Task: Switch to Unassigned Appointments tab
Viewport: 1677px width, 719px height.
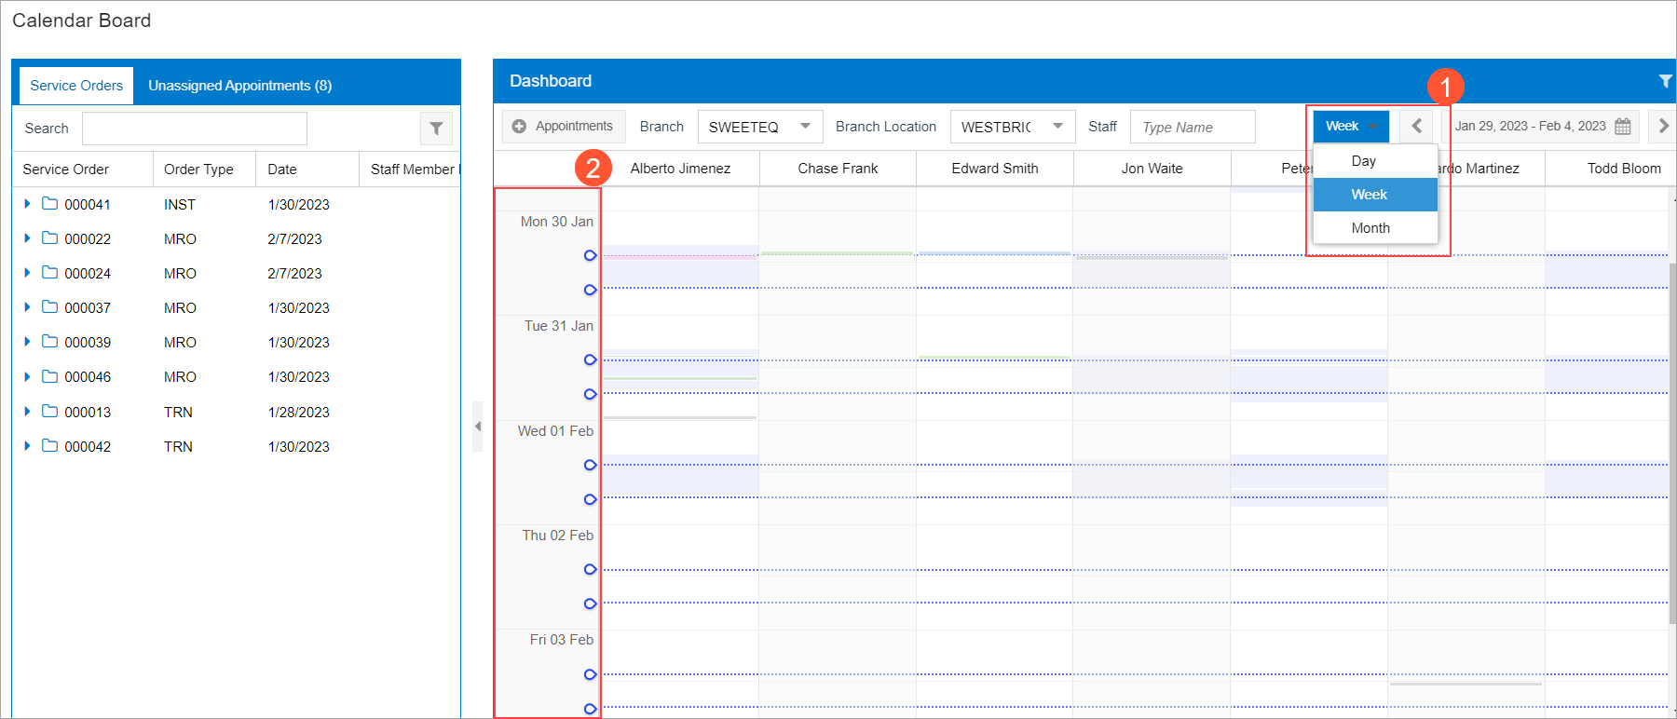Action: pos(239,86)
